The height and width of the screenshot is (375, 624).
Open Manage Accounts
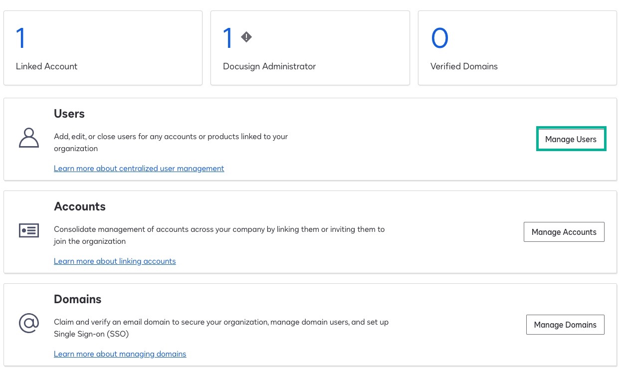tap(564, 232)
